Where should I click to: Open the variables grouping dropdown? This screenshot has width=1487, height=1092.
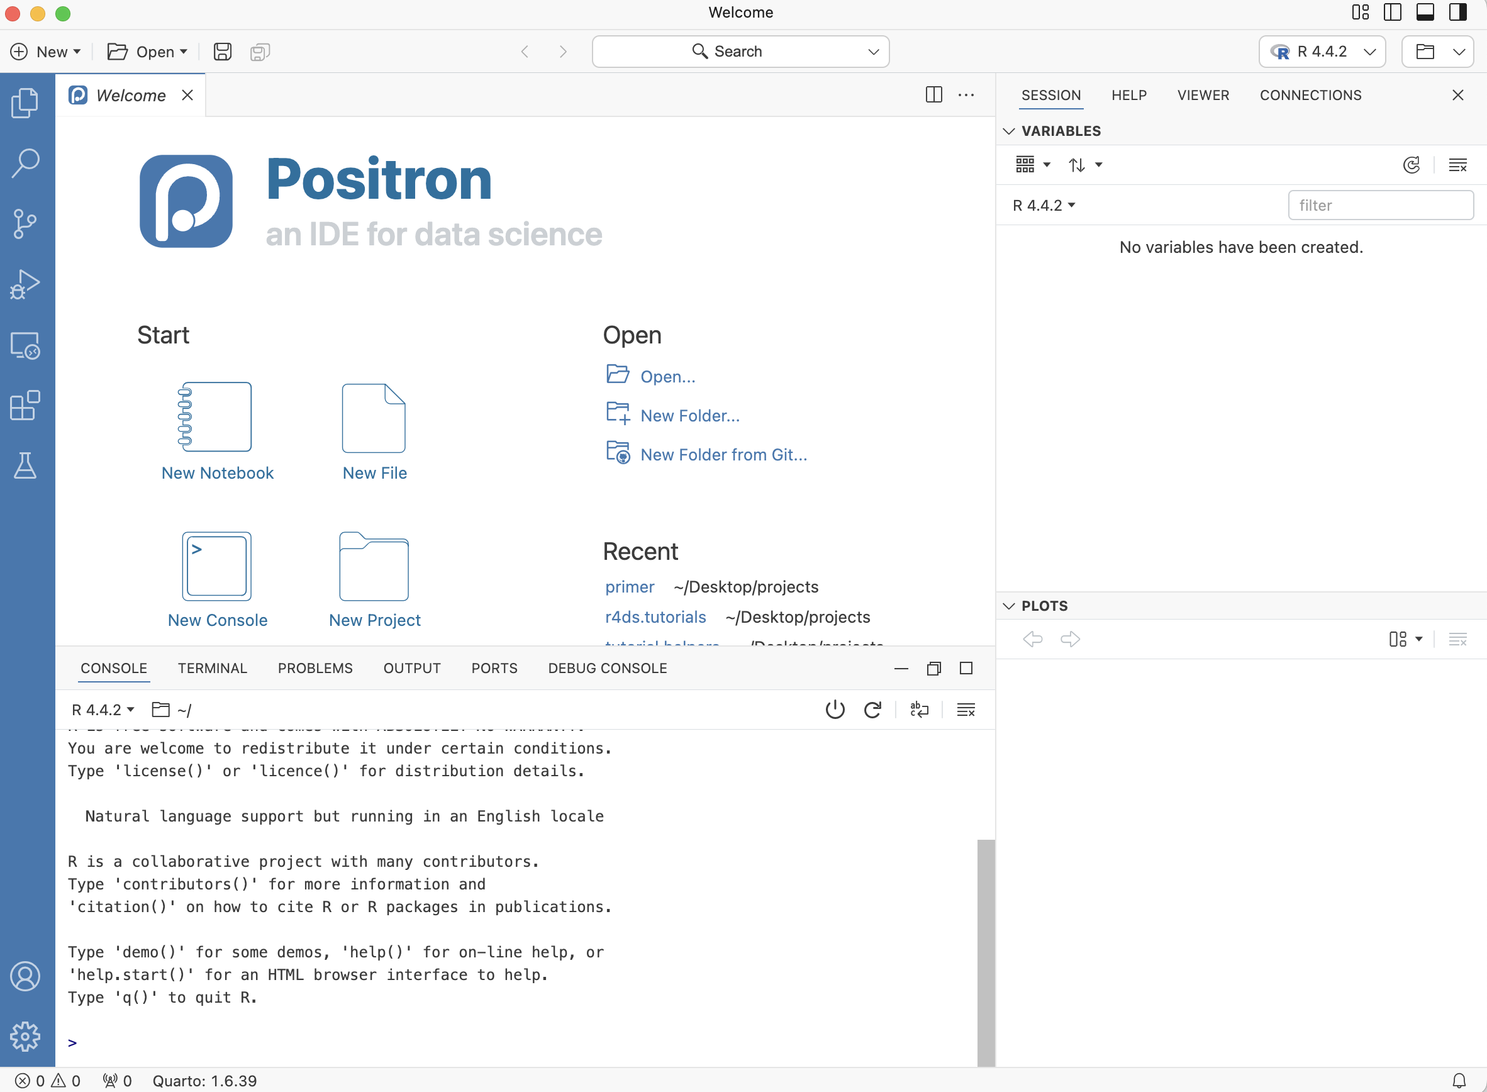[1033, 165]
